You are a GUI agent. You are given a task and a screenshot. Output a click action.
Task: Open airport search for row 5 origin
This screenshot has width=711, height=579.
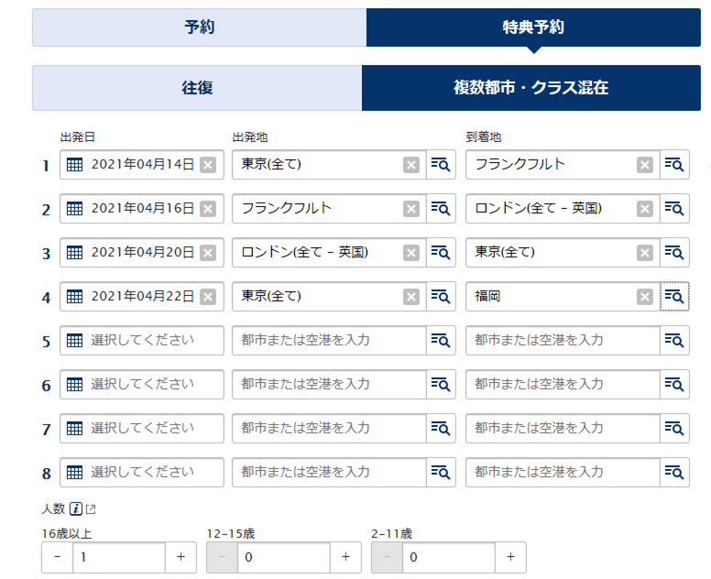(x=441, y=341)
